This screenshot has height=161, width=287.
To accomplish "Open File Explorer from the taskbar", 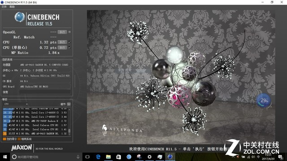I will [x=109, y=157].
